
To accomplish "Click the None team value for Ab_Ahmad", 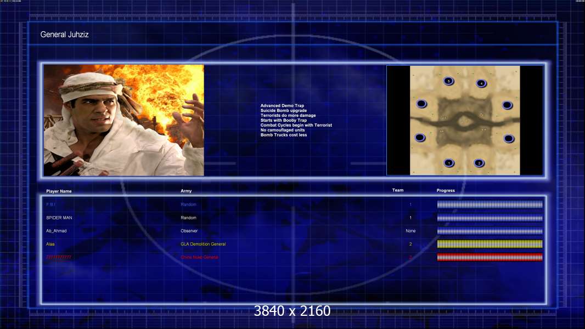I will coord(410,231).
